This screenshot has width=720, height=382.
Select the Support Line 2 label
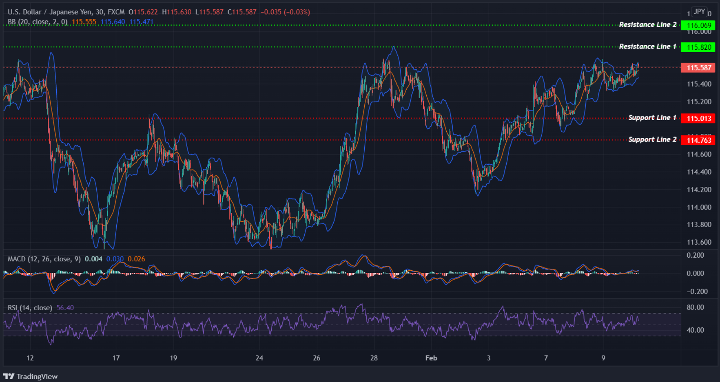click(653, 139)
